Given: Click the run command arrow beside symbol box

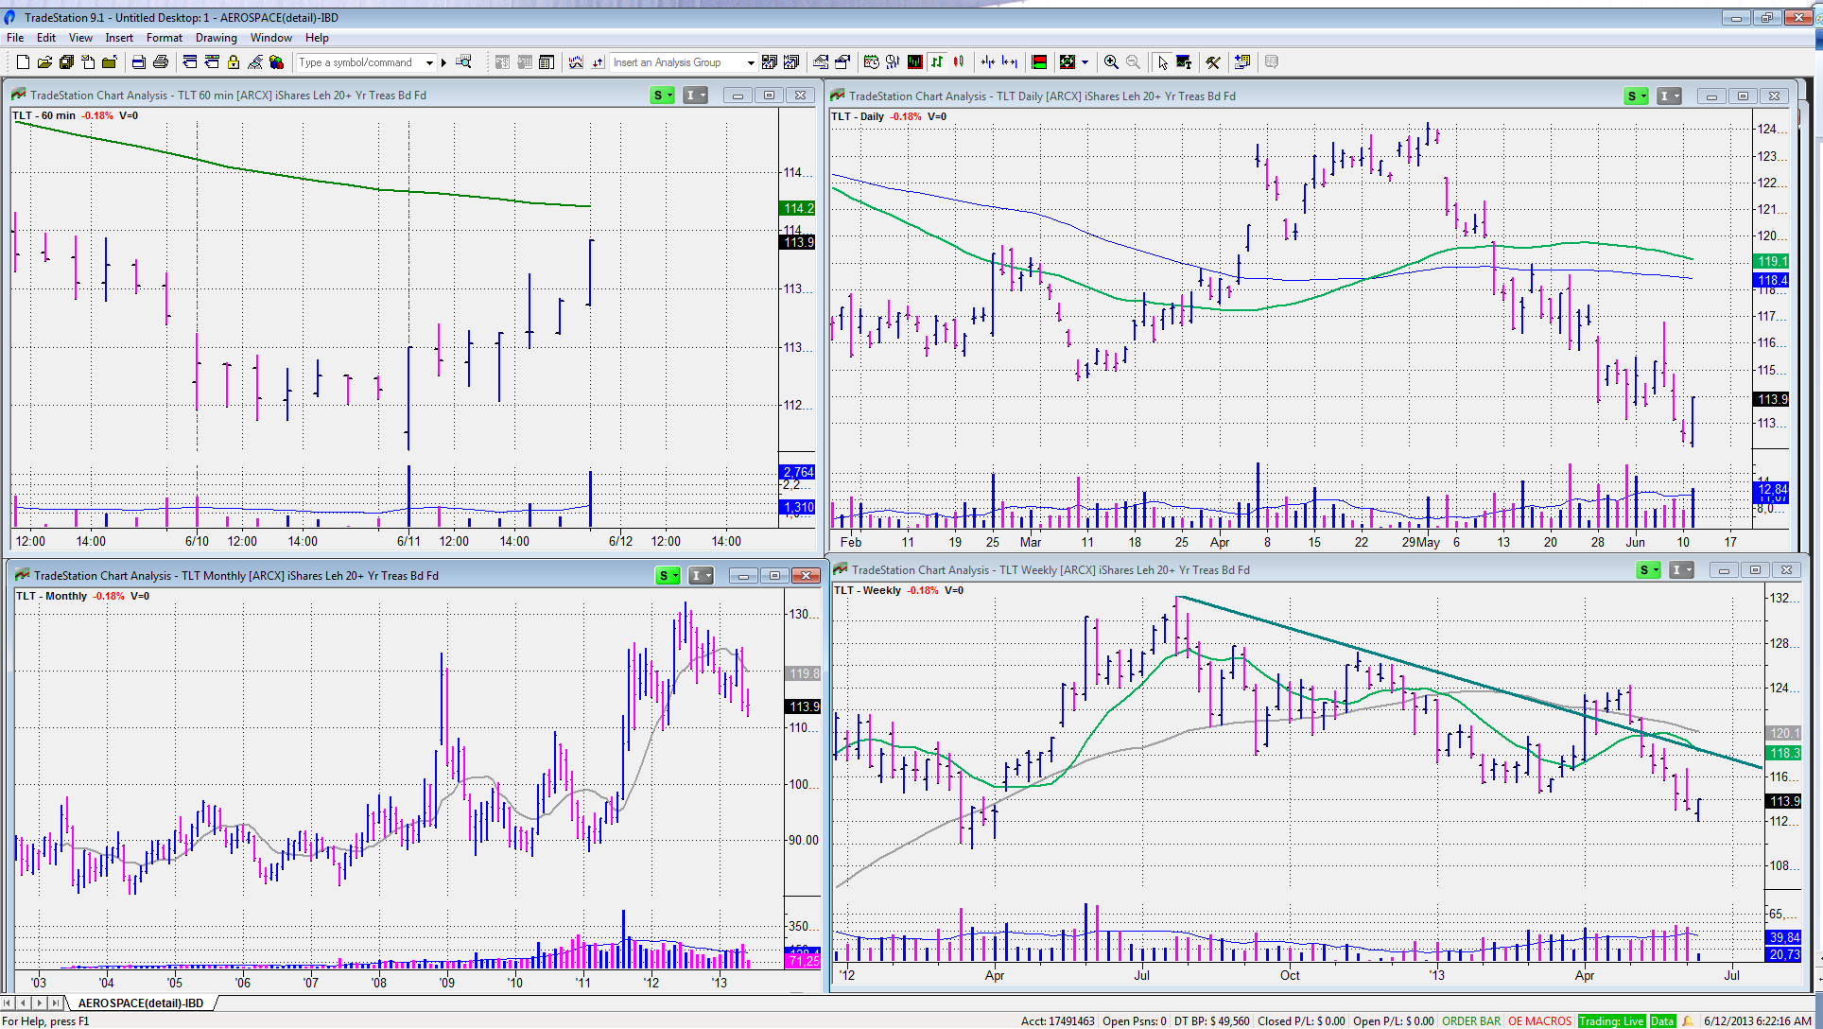Looking at the screenshot, I should point(443,62).
